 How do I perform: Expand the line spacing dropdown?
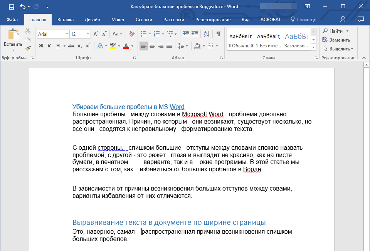click(x=186, y=46)
